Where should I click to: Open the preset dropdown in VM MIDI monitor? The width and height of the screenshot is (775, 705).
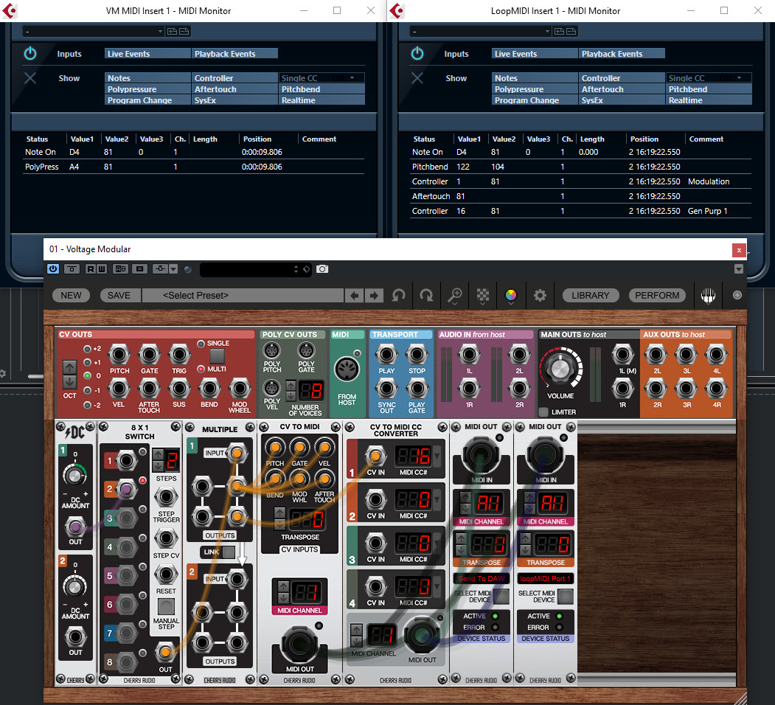(x=94, y=31)
